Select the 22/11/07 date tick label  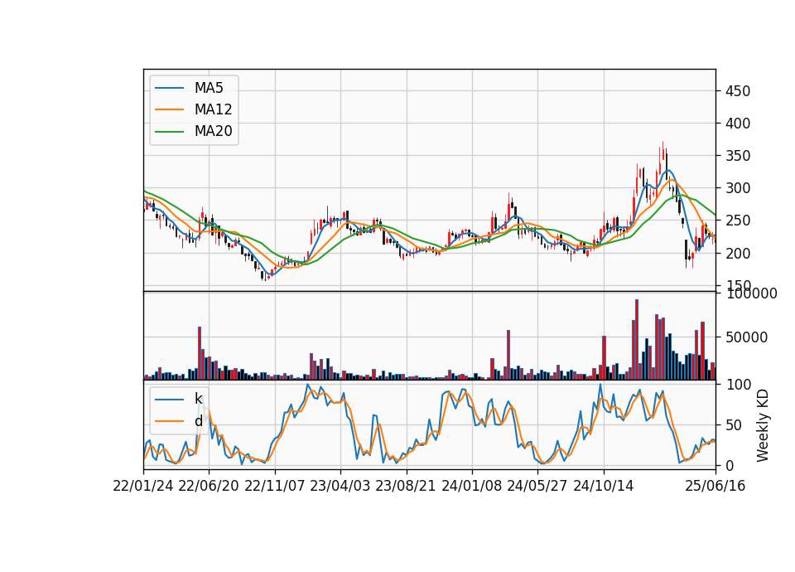pos(275,486)
